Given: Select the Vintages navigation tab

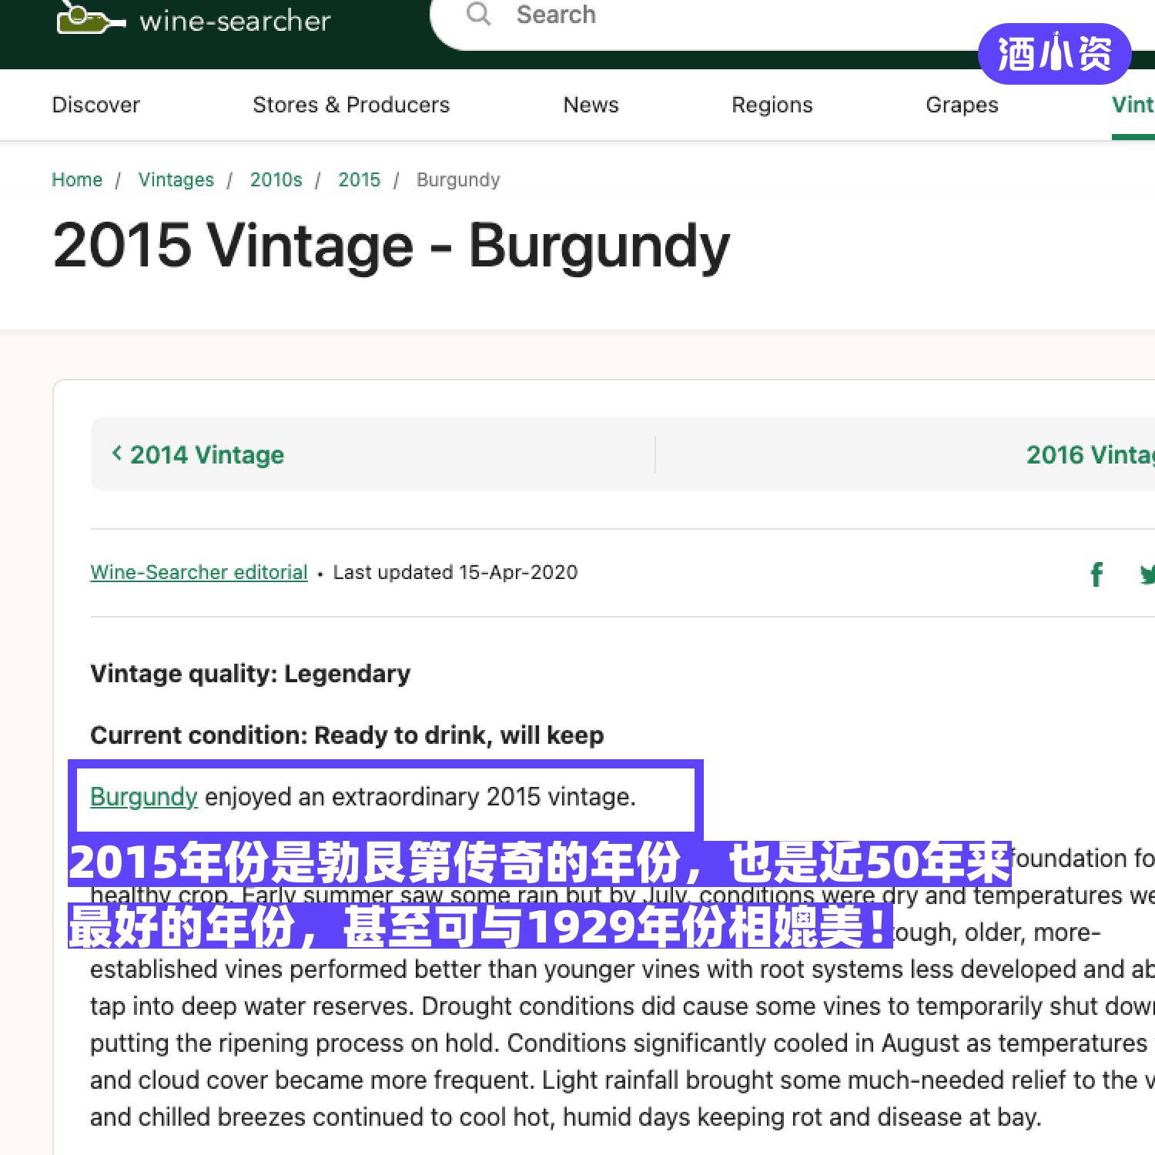Looking at the screenshot, I should (1132, 105).
